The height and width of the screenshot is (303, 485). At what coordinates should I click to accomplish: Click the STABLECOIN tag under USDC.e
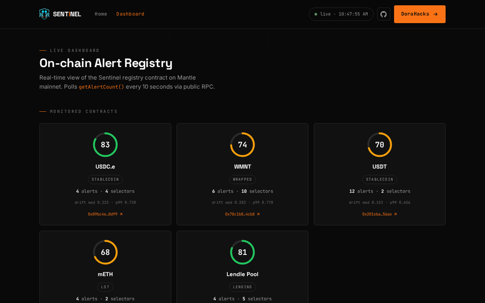[x=105, y=180]
